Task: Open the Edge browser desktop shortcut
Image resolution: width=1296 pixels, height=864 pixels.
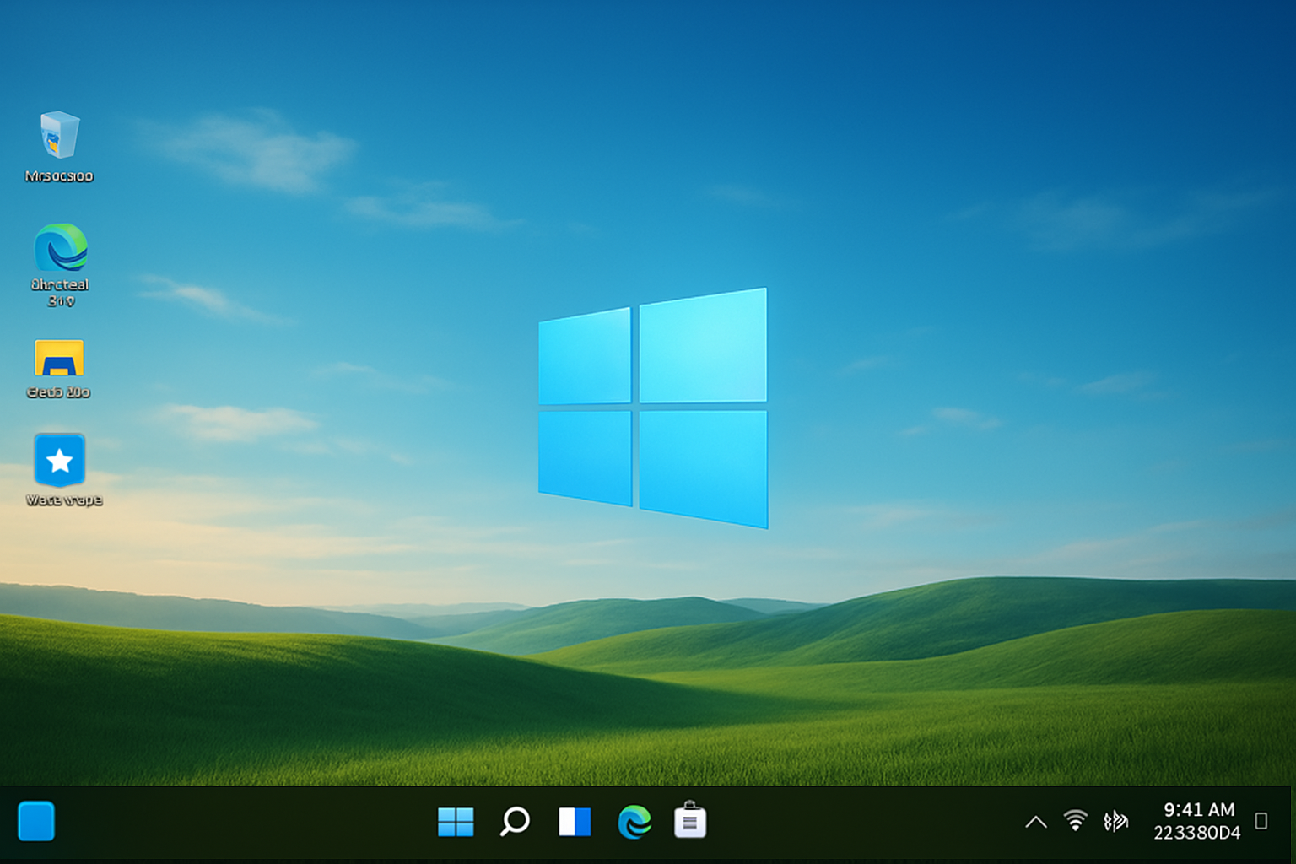Action: [x=61, y=248]
